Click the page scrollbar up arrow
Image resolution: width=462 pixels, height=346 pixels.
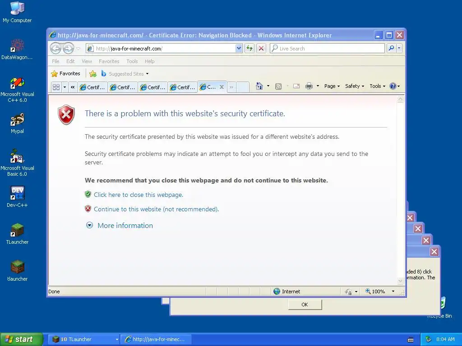400,100
